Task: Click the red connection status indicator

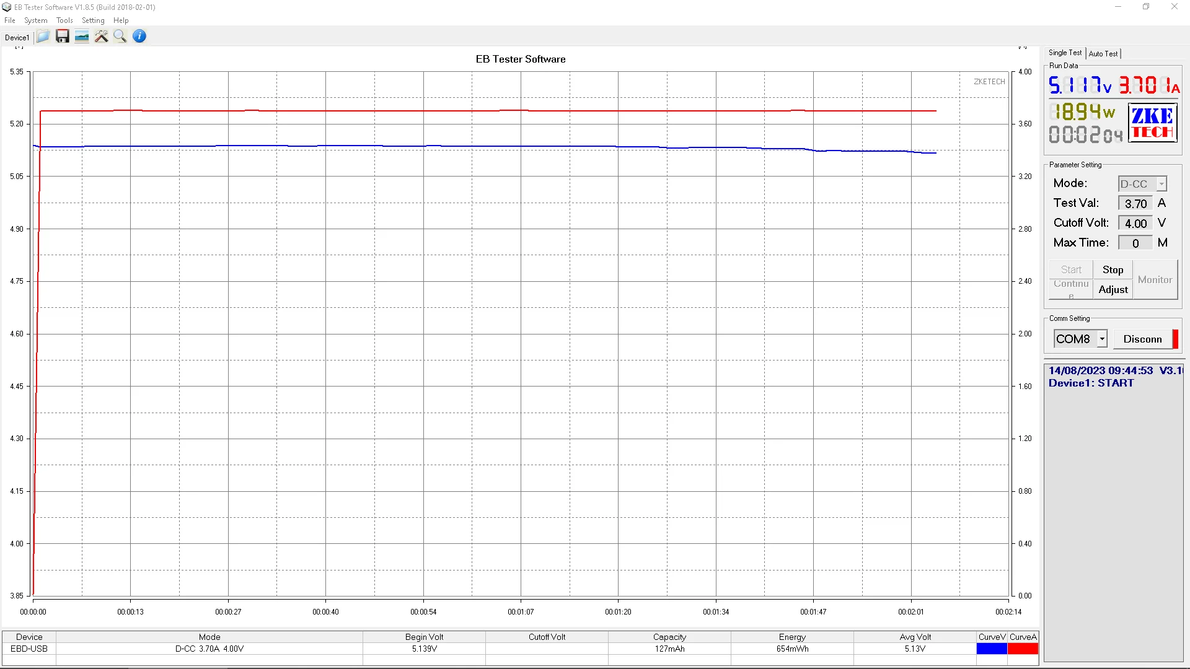Action: click(x=1175, y=339)
